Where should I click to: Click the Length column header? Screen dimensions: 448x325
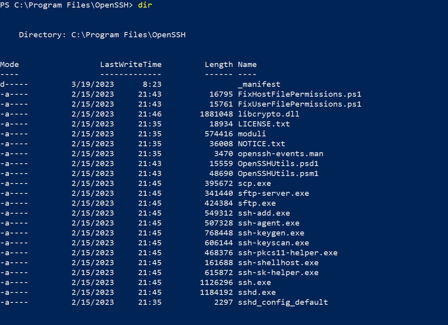[x=219, y=65]
